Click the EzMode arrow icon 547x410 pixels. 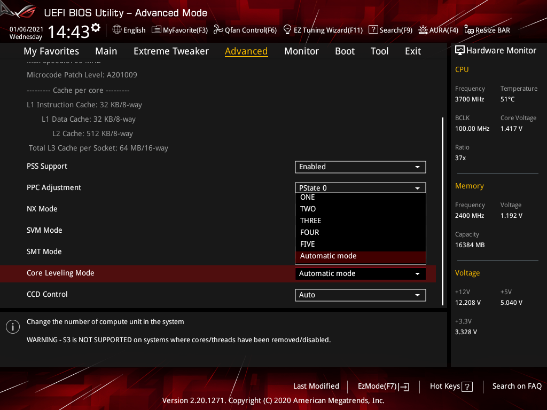tap(405, 387)
